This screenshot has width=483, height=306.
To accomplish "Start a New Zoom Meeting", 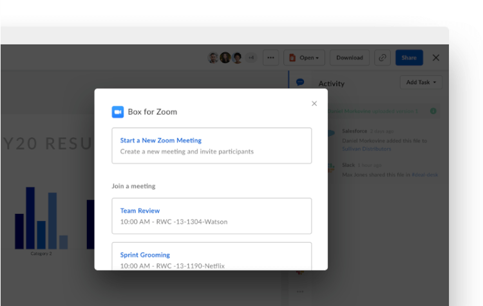I will (x=211, y=145).
